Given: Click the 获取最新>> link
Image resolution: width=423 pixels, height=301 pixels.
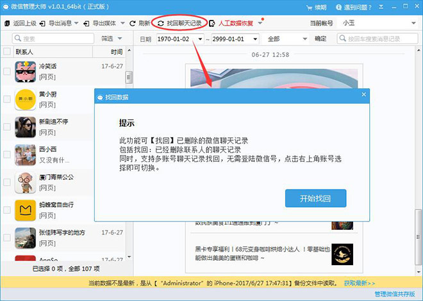Looking at the screenshot, I should click(360, 283).
